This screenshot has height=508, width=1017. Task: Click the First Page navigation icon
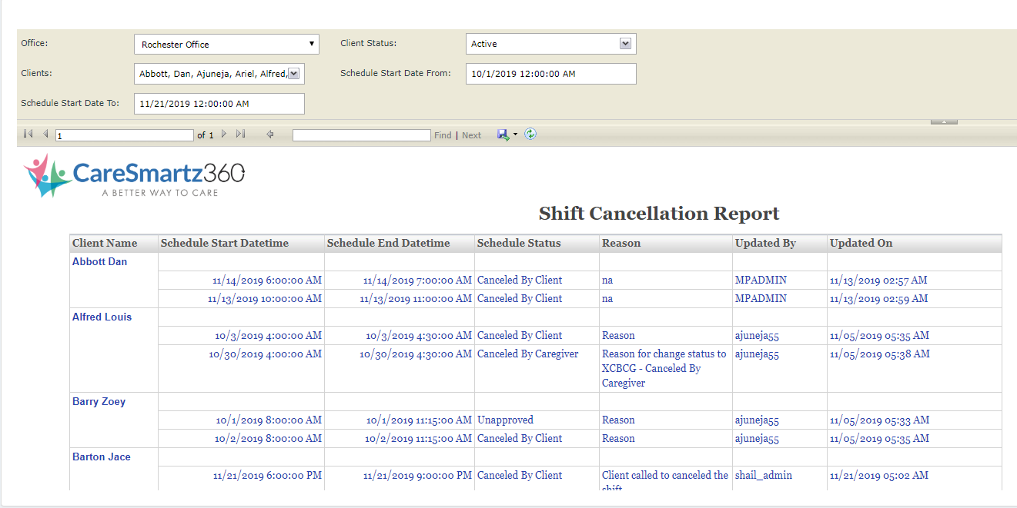point(28,134)
